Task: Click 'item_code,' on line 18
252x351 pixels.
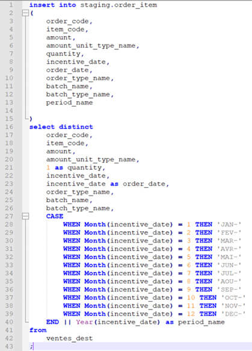Action: [67, 143]
